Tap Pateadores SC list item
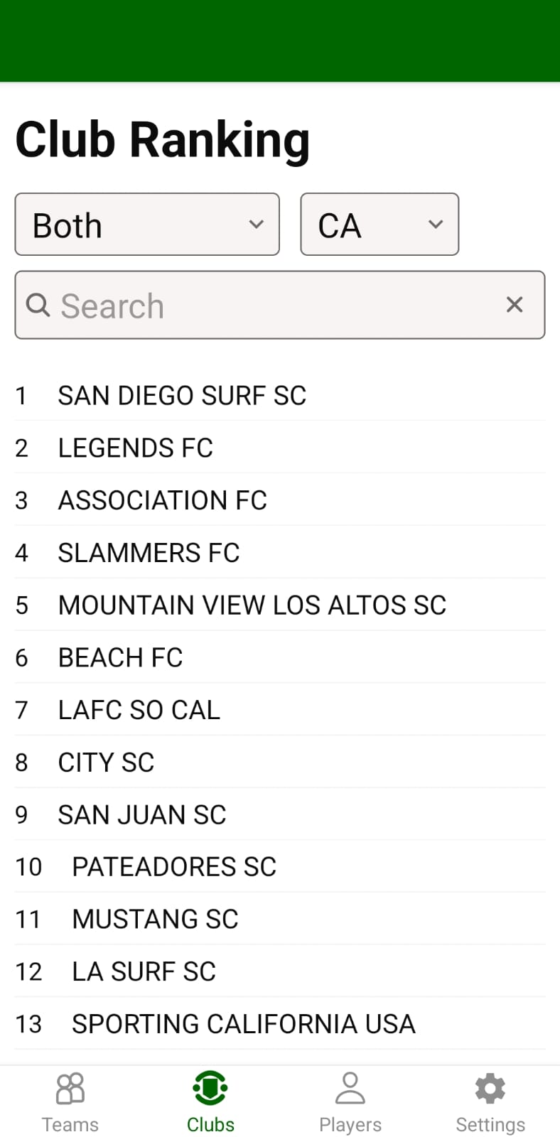 pyautogui.click(x=174, y=867)
